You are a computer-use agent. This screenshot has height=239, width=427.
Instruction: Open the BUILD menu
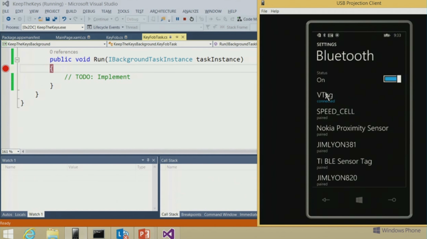click(71, 11)
